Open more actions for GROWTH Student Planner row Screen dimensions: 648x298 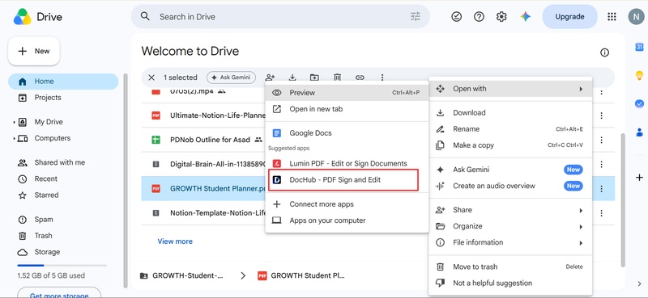pyautogui.click(x=601, y=189)
